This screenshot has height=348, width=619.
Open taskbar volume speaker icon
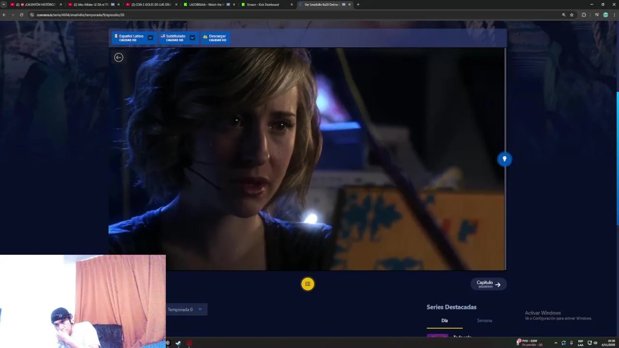pyautogui.click(x=595, y=343)
